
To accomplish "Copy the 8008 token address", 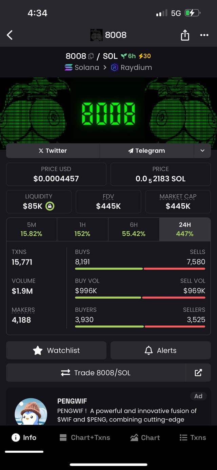I will 91,56.
